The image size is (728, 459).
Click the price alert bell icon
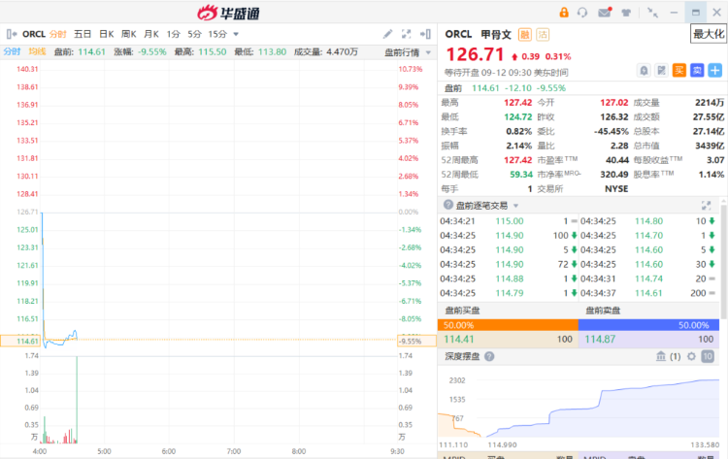[644, 70]
